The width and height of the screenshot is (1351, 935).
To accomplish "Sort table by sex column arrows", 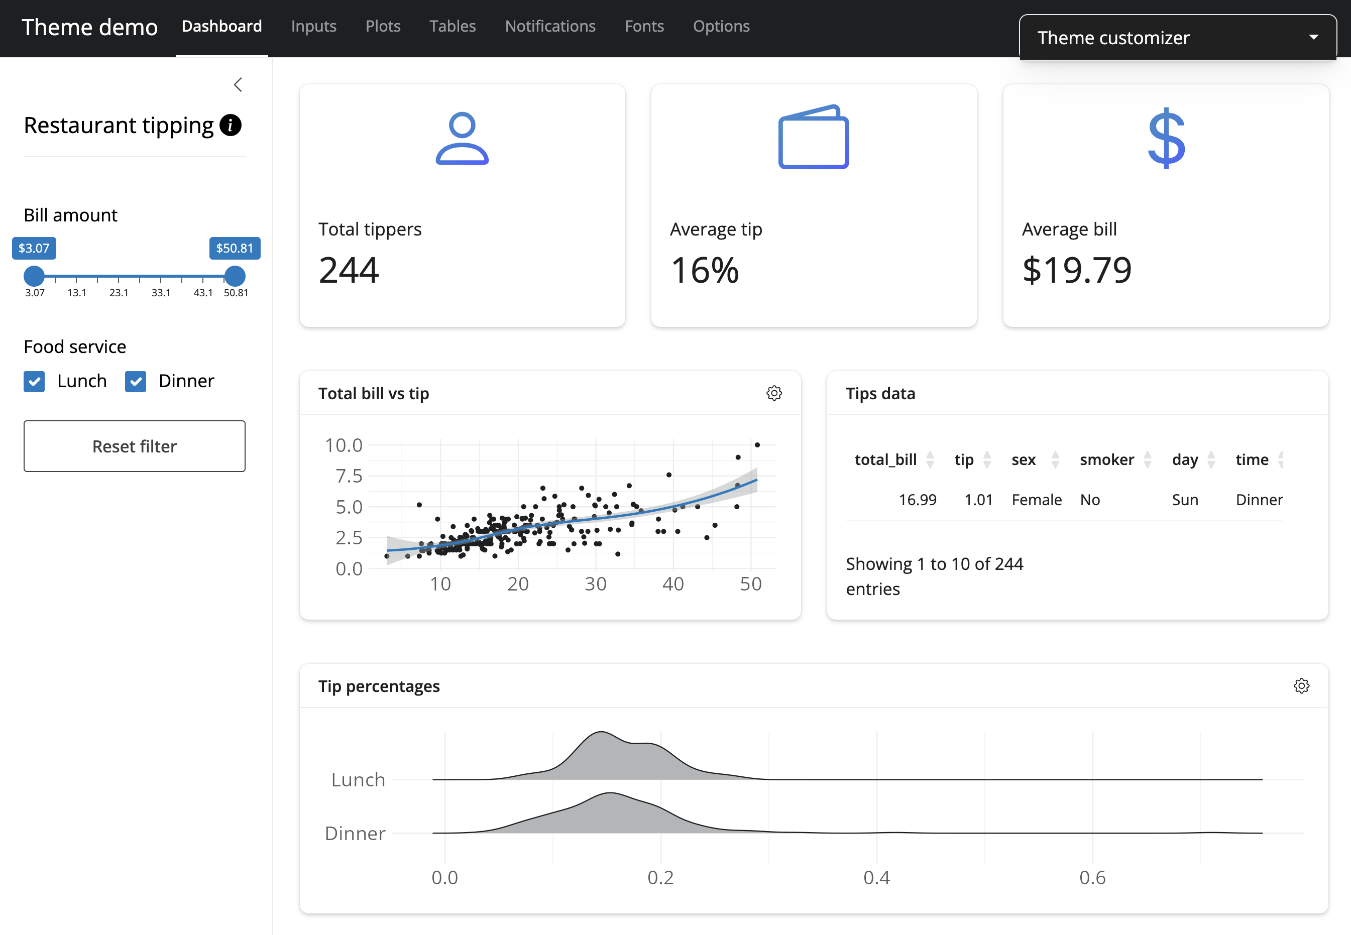I will pyautogui.click(x=1055, y=460).
